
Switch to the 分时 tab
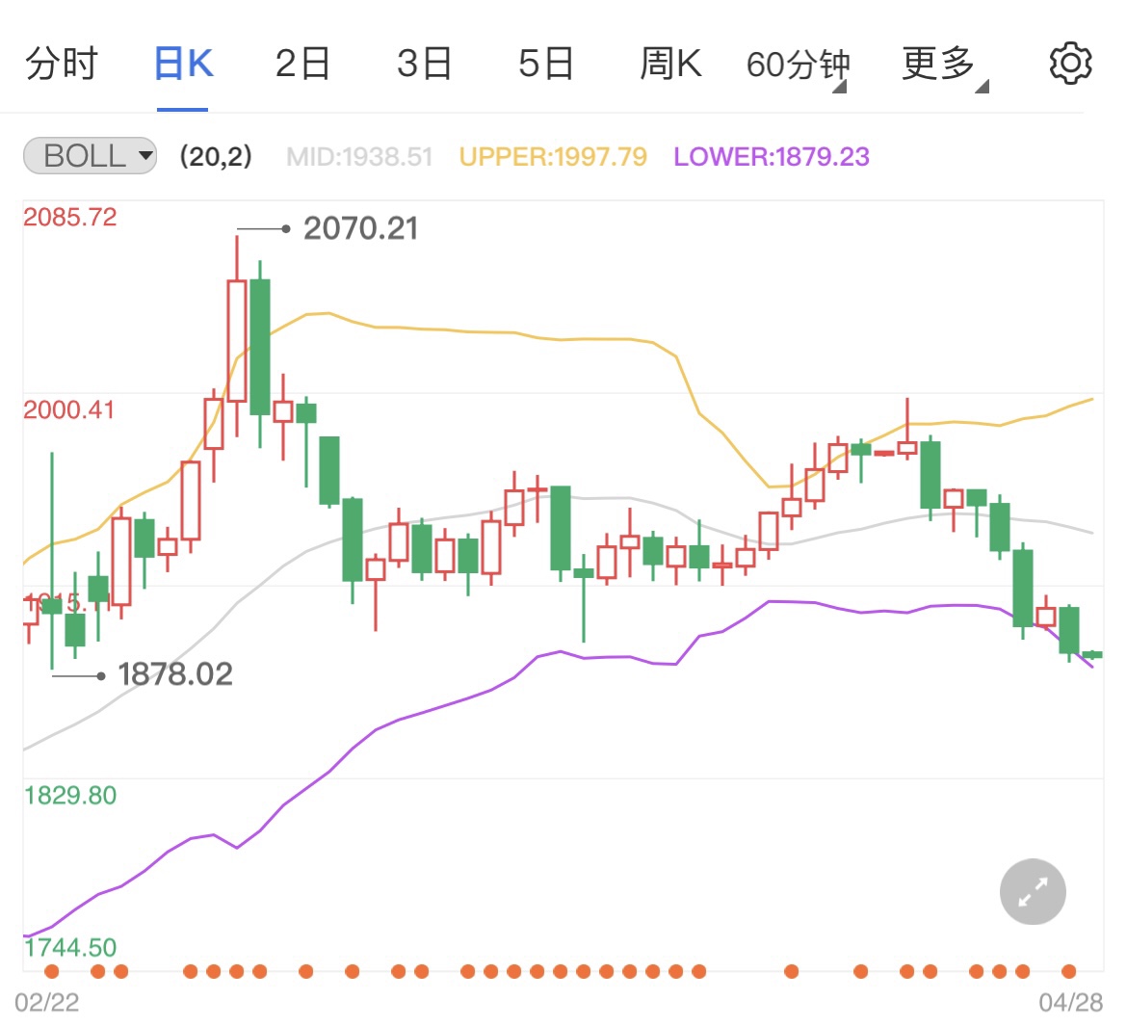pyautogui.click(x=61, y=64)
